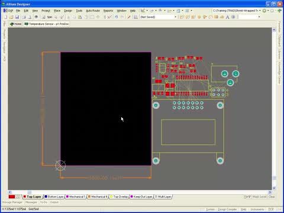Click the System status bar button
284x213 pixels.
coord(210,209)
